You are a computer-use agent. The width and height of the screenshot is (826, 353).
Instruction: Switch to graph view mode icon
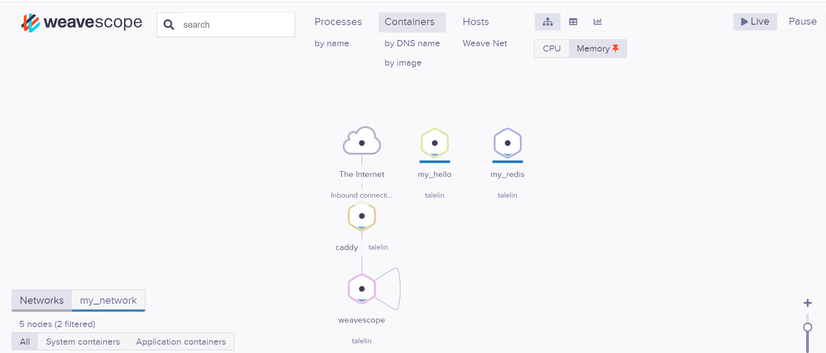[548, 22]
